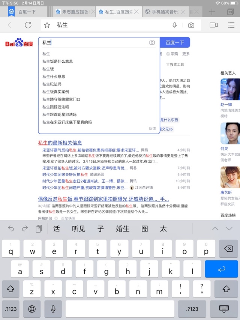Open 何炅 related artist link
Screen dimensions: 240x320
point(224,149)
